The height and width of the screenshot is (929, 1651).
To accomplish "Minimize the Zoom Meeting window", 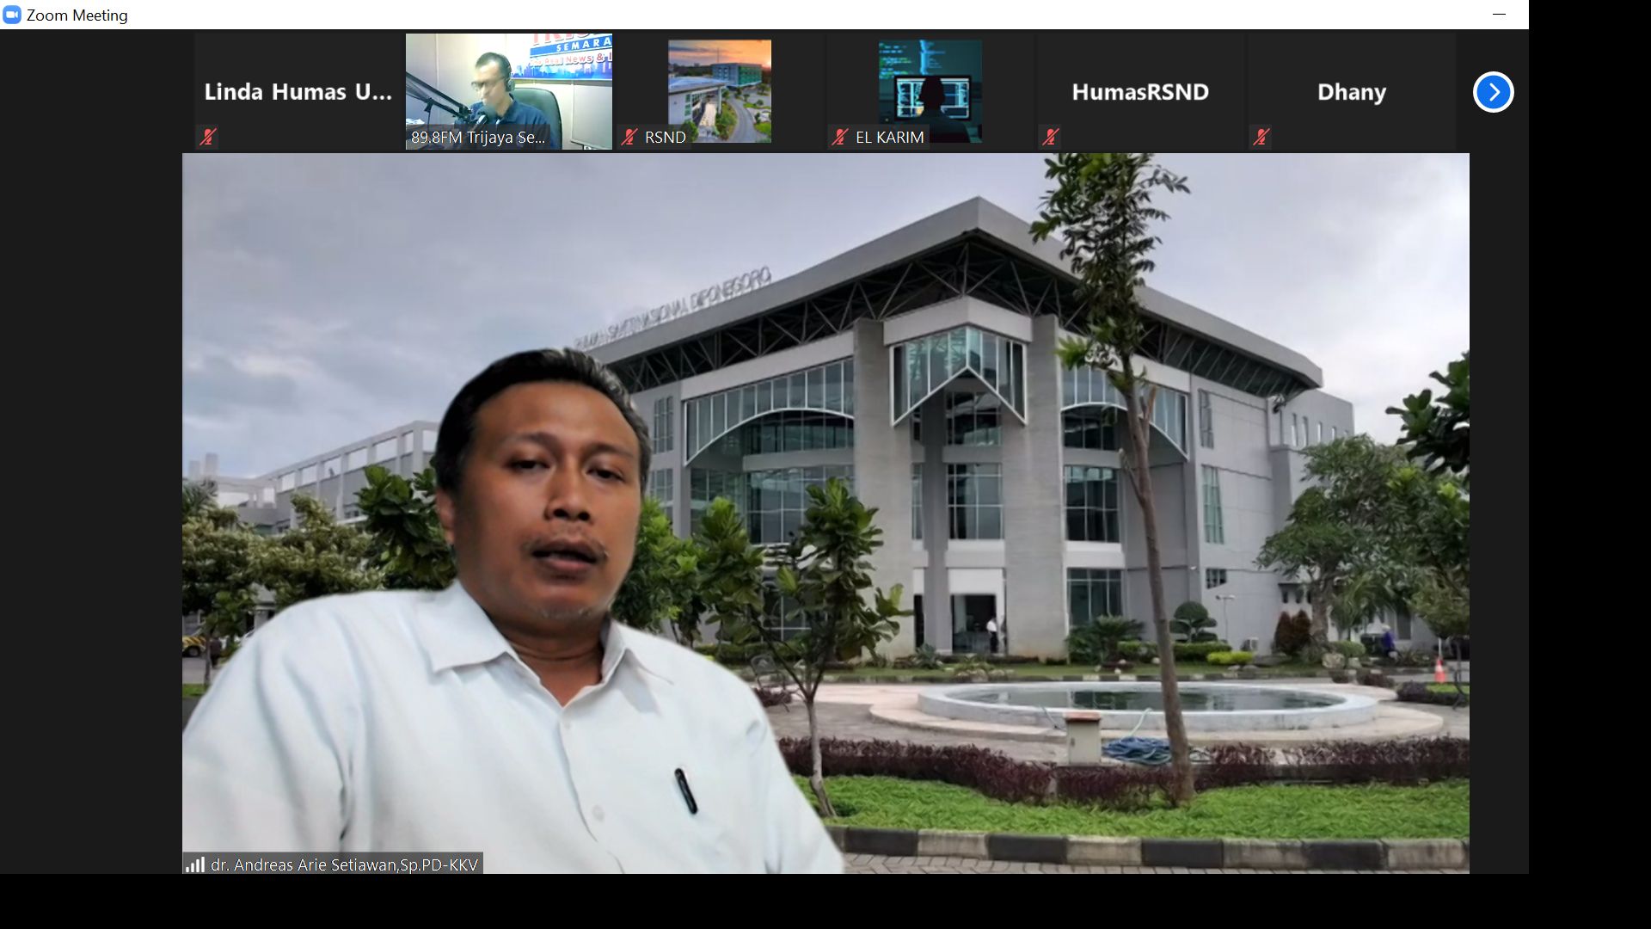I will (1499, 15).
